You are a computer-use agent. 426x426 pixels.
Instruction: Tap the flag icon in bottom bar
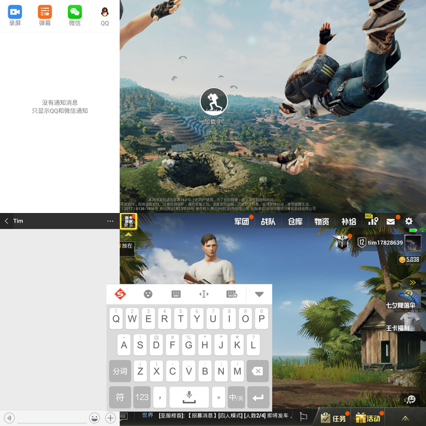pyautogui.click(x=303, y=416)
